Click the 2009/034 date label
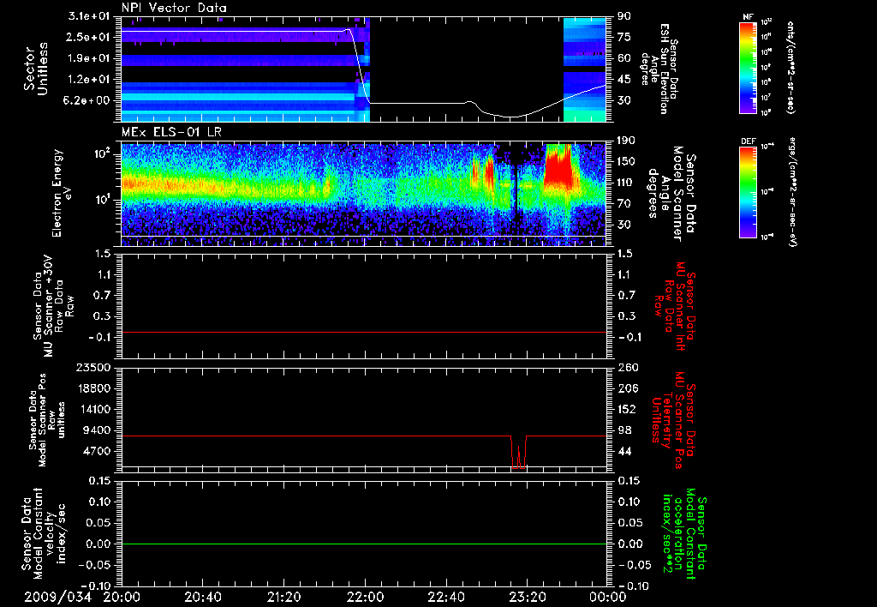The height and width of the screenshot is (607, 877). 57,597
